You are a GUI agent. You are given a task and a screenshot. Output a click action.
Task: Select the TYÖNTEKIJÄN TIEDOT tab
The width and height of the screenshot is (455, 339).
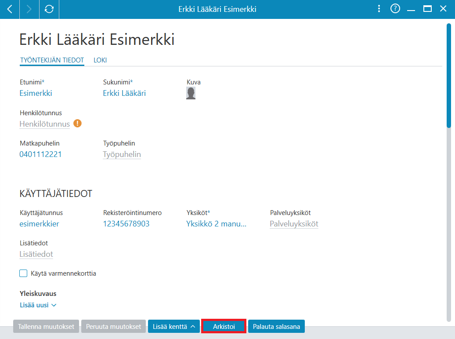pos(52,60)
